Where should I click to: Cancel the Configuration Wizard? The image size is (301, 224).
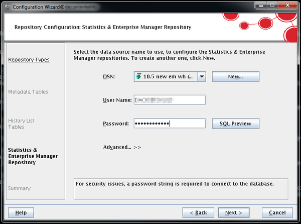[x=277, y=212]
